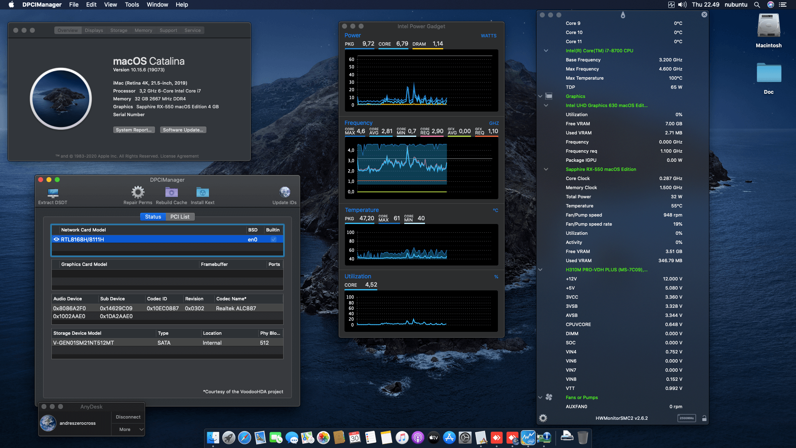This screenshot has height=448, width=796.
Task: Open the License Agreement link
Action: pyautogui.click(x=180, y=156)
